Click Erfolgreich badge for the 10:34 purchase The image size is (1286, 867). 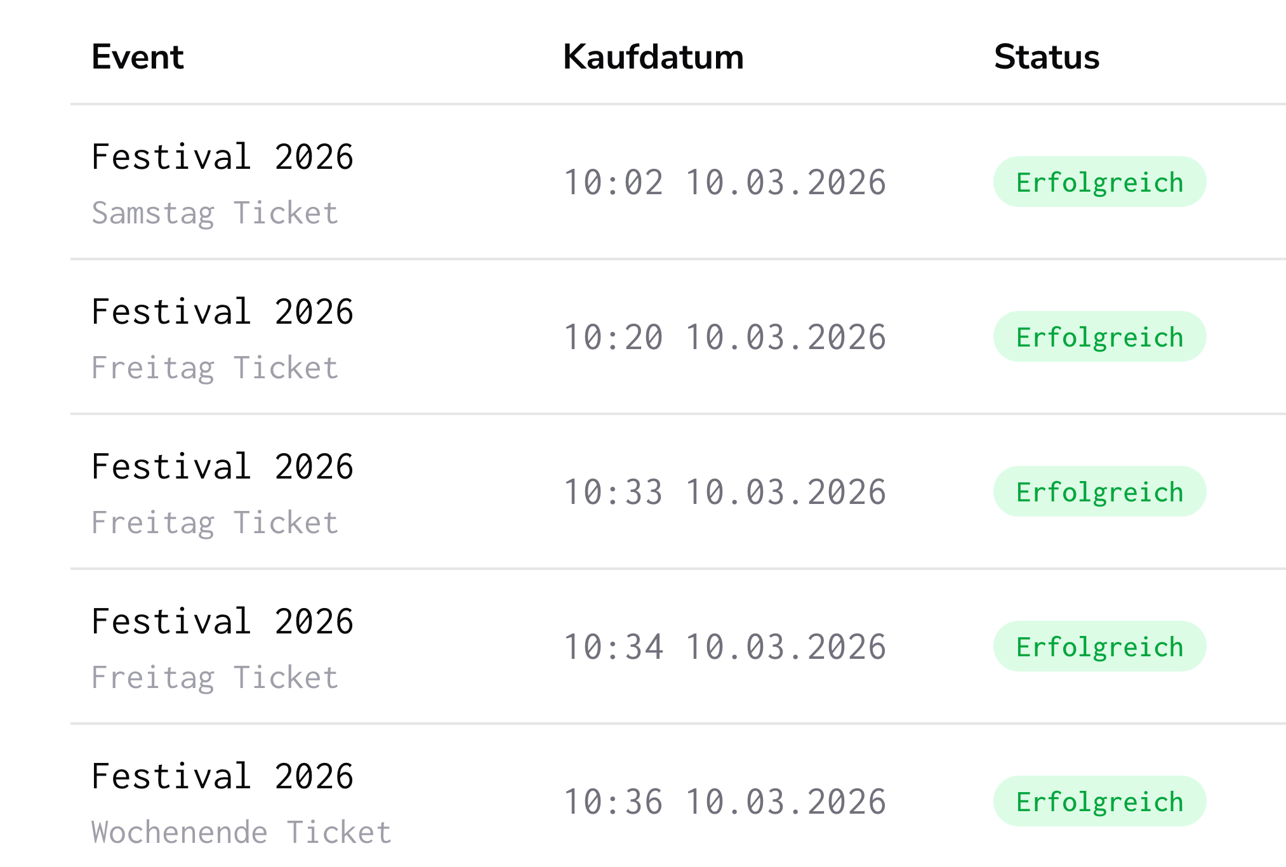point(1099,647)
